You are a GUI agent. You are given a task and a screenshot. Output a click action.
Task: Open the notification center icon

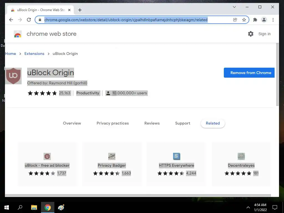pos(275,207)
